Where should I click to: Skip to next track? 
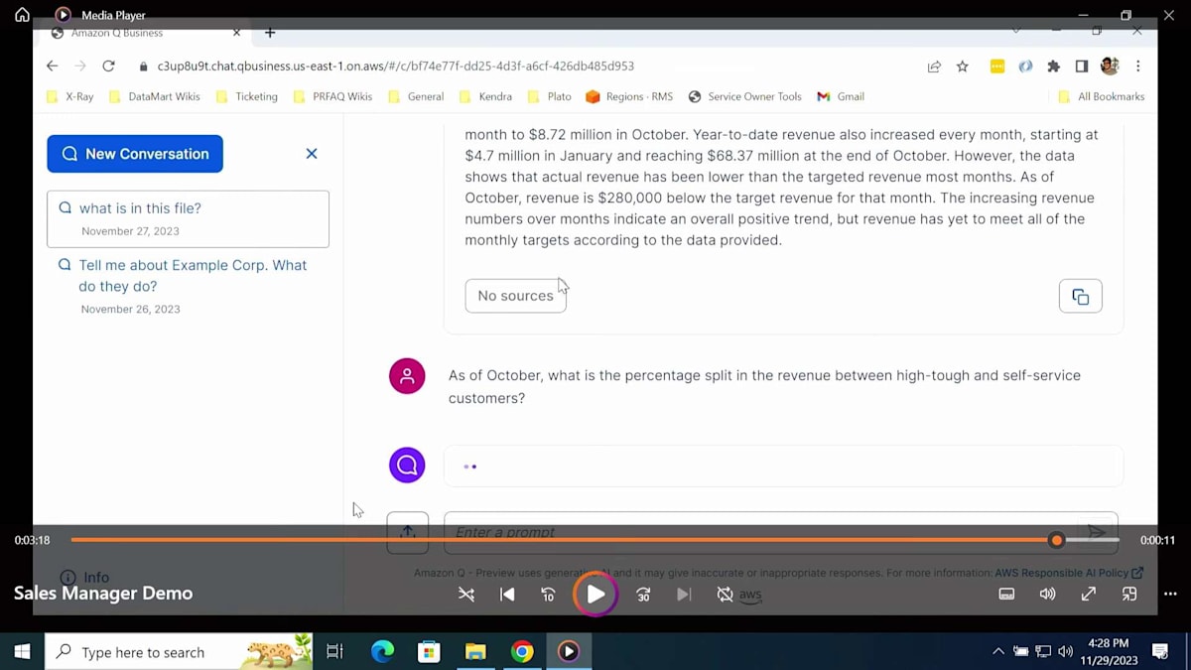[x=684, y=595]
